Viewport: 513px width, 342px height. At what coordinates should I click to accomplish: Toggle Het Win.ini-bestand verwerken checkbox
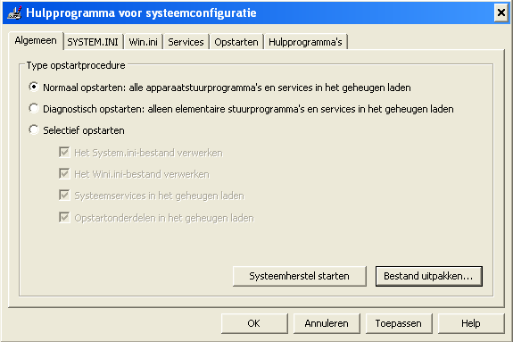click(64, 173)
